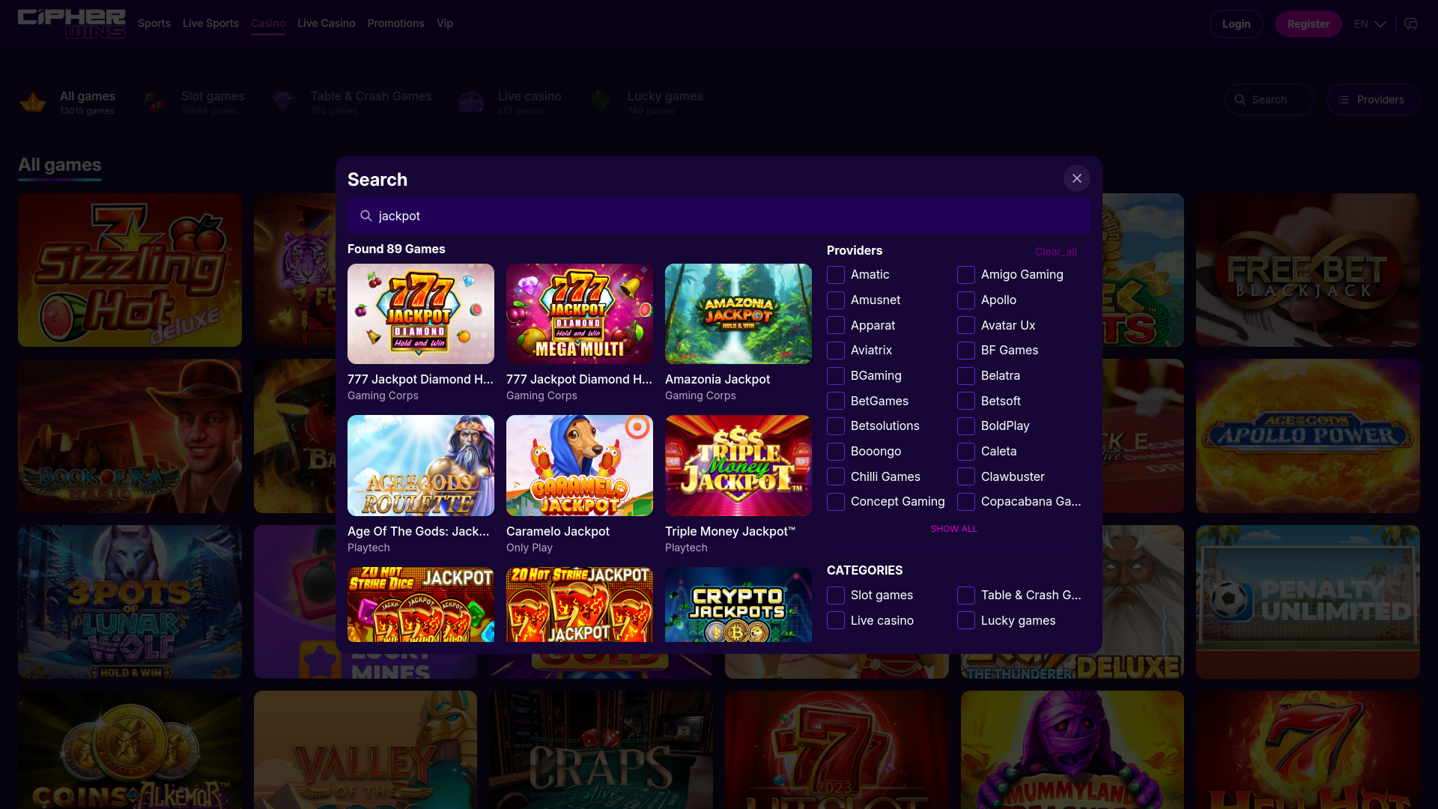Open the EN language dropdown
This screenshot has width=1438, height=809.
coord(1369,23)
